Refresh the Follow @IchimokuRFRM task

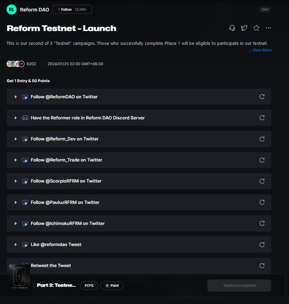pyautogui.click(x=262, y=224)
